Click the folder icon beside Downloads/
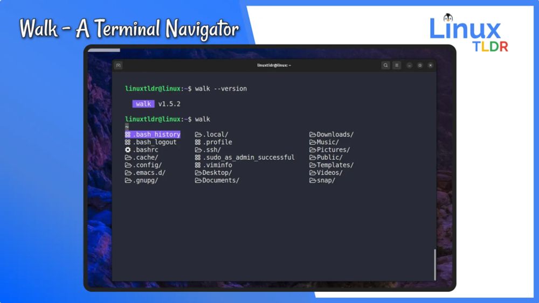The height and width of the screenshot is (303, 539). 313,134
